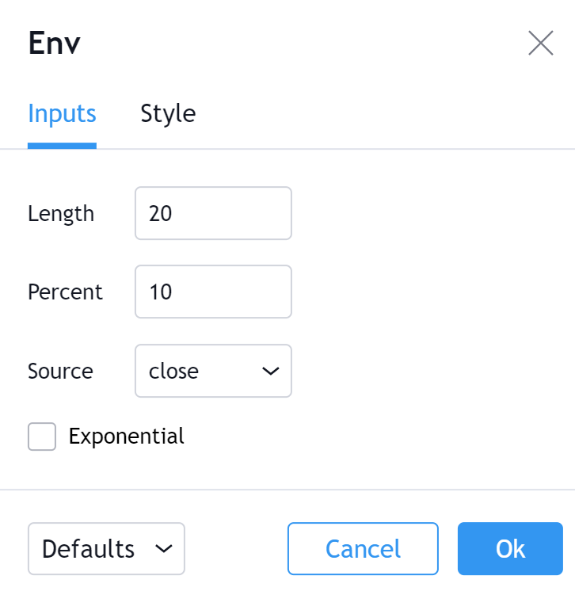This screenshot has height=591, width=575.
Task: Click the Source dropdown chevron arrow
Action: pos(270,371)
